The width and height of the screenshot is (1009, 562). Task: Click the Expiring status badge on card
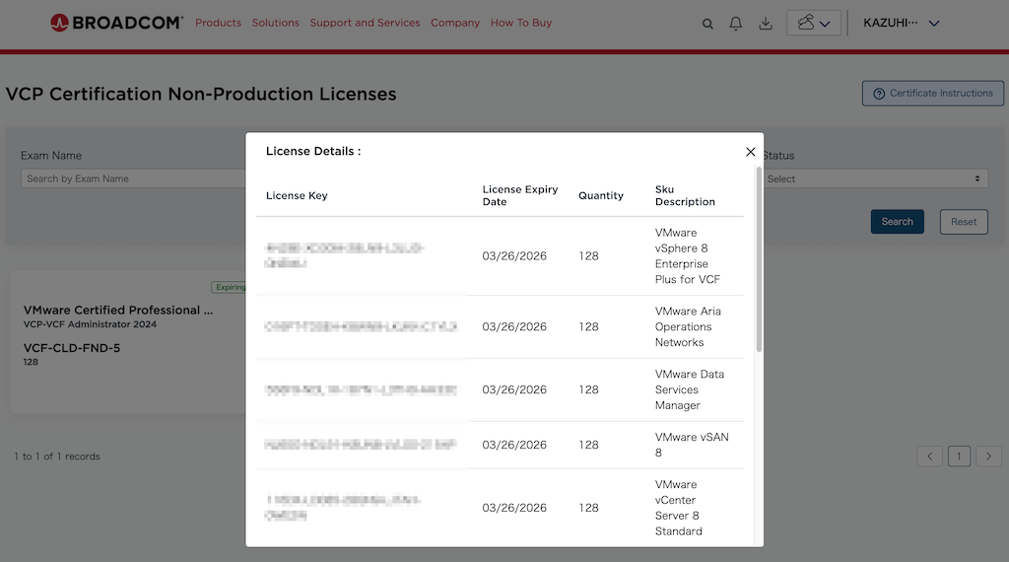229,287
